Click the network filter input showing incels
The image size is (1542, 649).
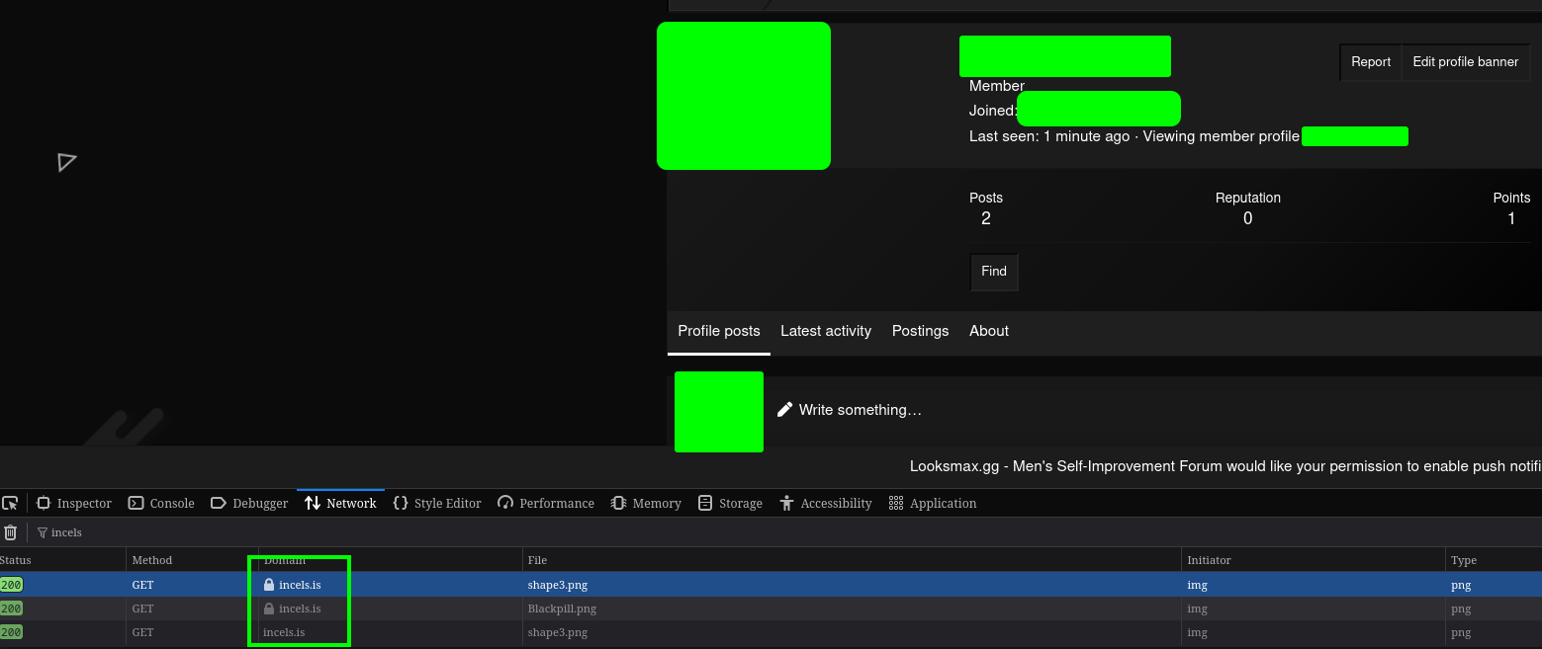66,532
